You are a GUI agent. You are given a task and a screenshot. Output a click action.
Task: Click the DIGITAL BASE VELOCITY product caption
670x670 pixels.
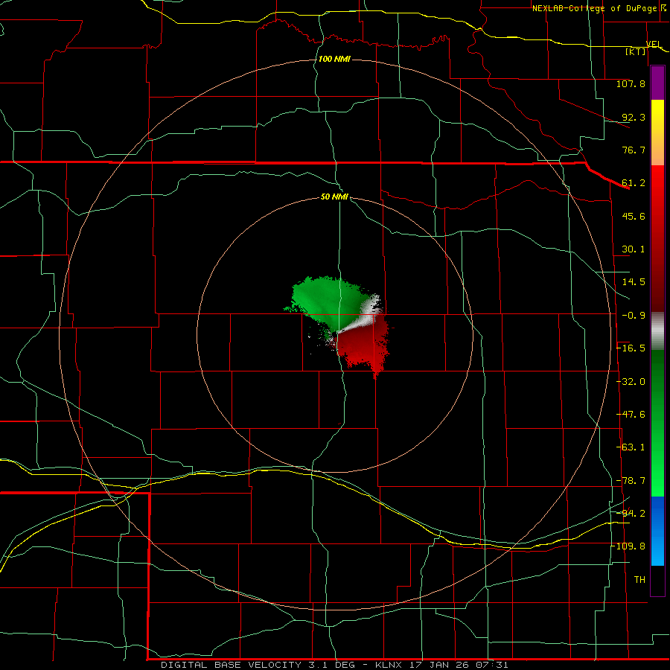pos(231,665)
